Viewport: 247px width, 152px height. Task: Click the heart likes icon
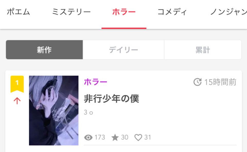(x=138, y=138)
